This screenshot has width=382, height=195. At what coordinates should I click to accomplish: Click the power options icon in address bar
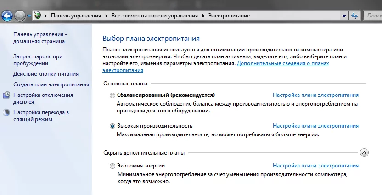pos(38,16)
